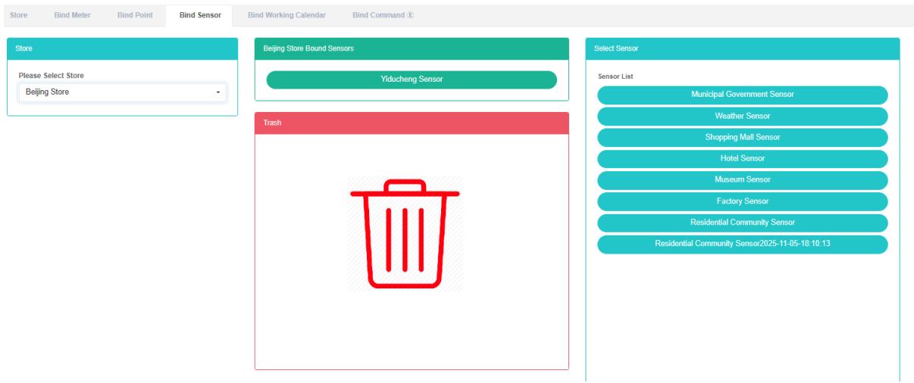Select the Museum Sensor
This screenshot has width=914, height=383.
(742, 179)
